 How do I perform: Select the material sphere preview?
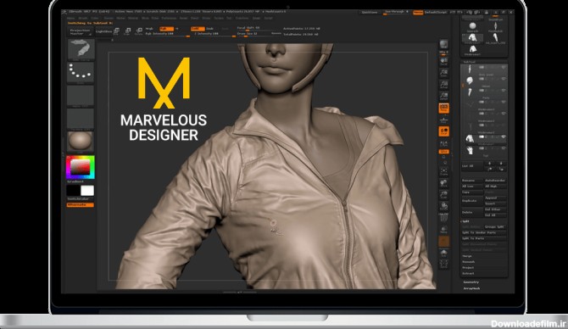click(81, 141)
